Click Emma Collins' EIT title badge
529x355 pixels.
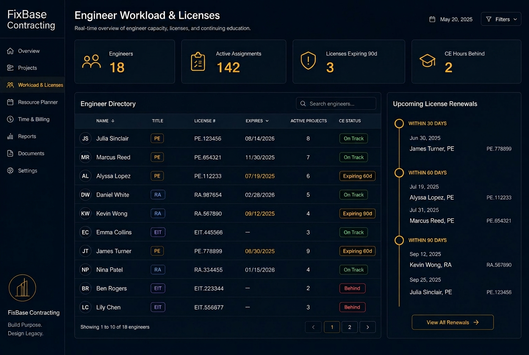[x=158, y=232]
